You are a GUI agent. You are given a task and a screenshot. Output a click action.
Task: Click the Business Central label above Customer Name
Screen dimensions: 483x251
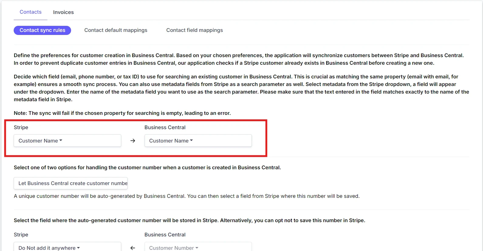(165, 127)
